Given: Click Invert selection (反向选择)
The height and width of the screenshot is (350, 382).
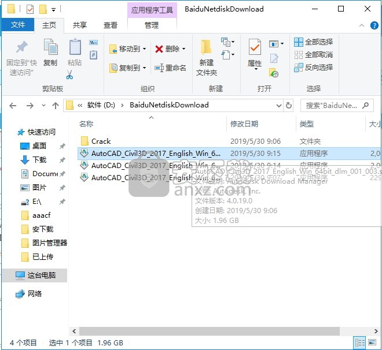Looking at the screenshot, I should (314, 68).
